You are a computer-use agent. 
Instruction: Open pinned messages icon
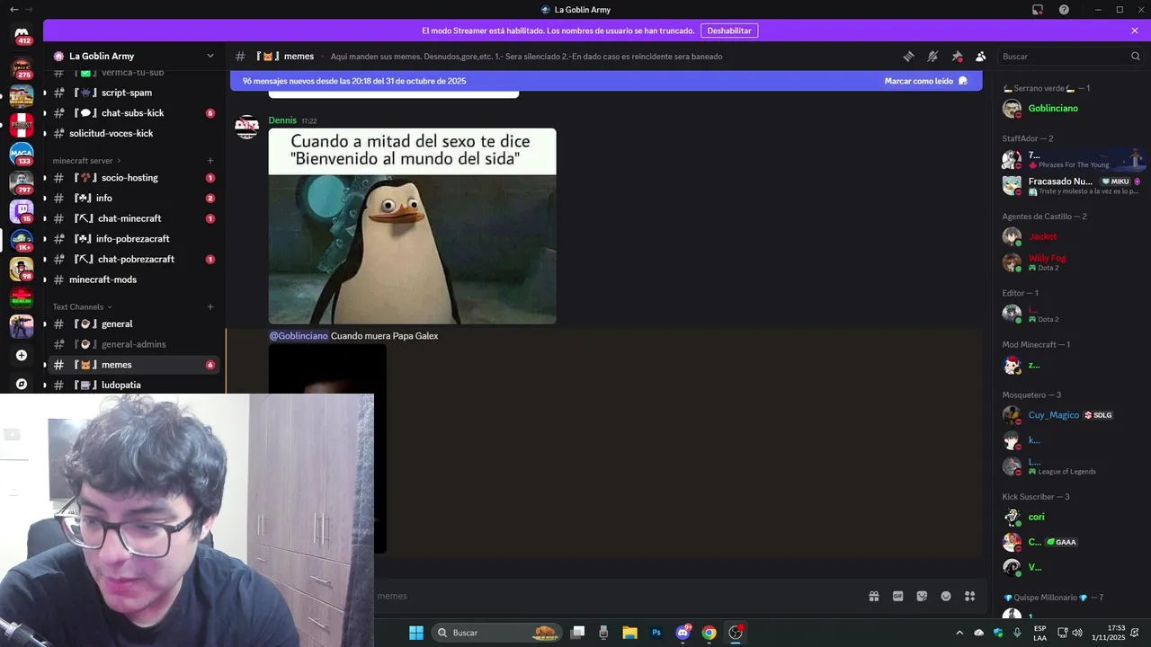pos(957,56)
